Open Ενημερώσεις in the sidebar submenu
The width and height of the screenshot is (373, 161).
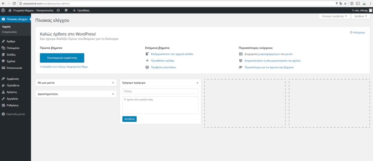tap(9, 32)
